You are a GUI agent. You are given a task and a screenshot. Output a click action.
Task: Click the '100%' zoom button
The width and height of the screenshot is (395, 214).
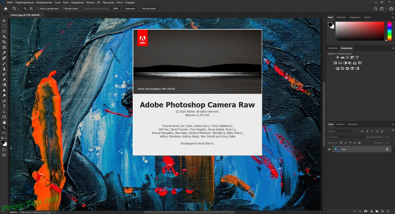point(116,9)
